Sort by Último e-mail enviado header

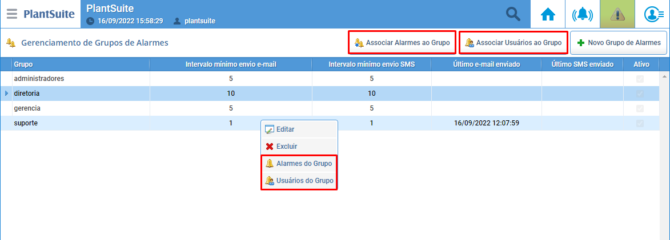(x=486, y=65)
